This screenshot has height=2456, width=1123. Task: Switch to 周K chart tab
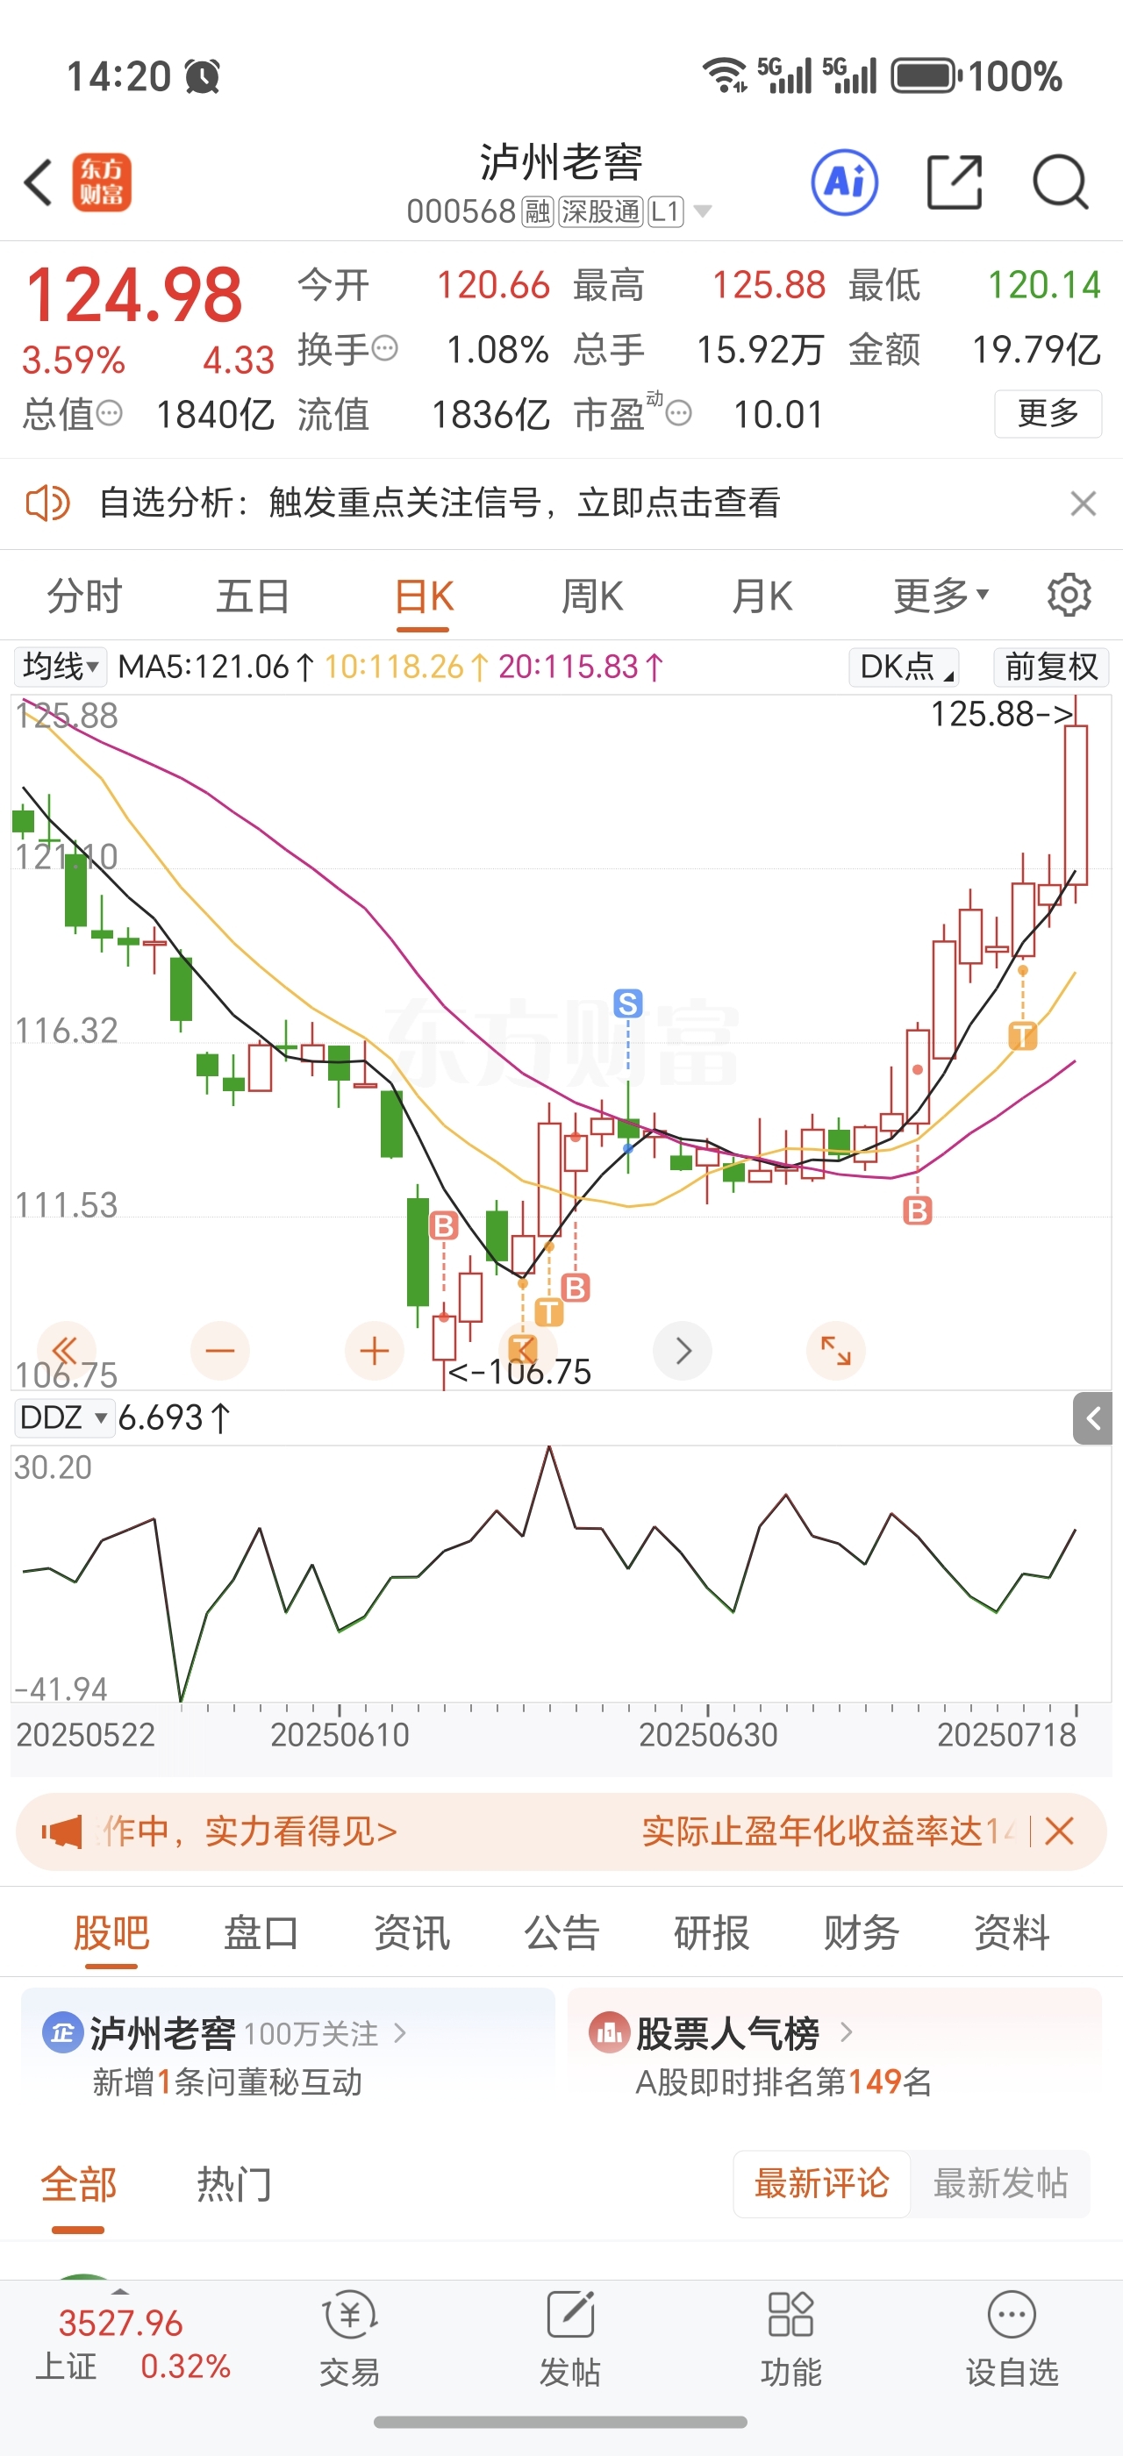(592, 596)
